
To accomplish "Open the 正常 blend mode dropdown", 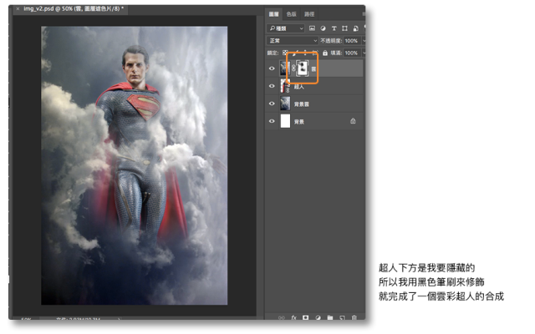I will (x=292, y=40).
